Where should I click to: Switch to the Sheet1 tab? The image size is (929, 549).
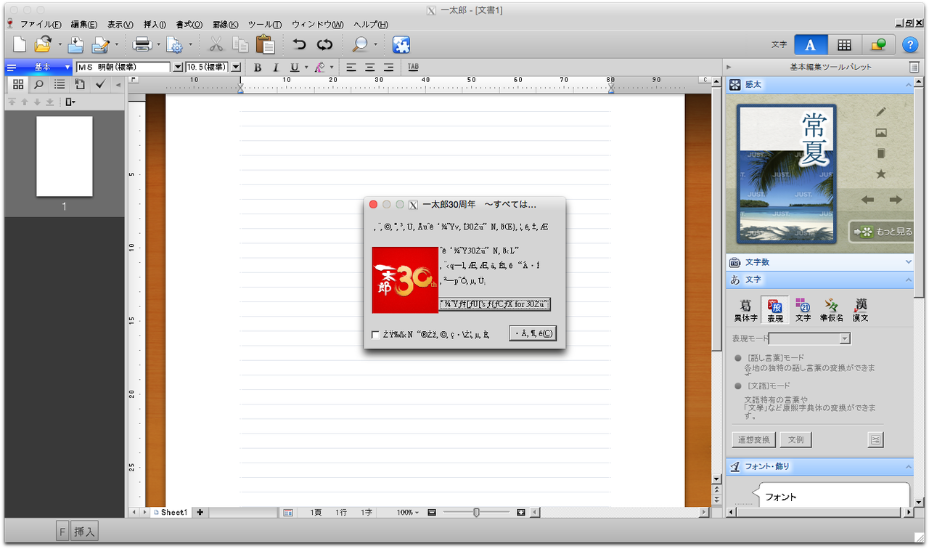170,513
